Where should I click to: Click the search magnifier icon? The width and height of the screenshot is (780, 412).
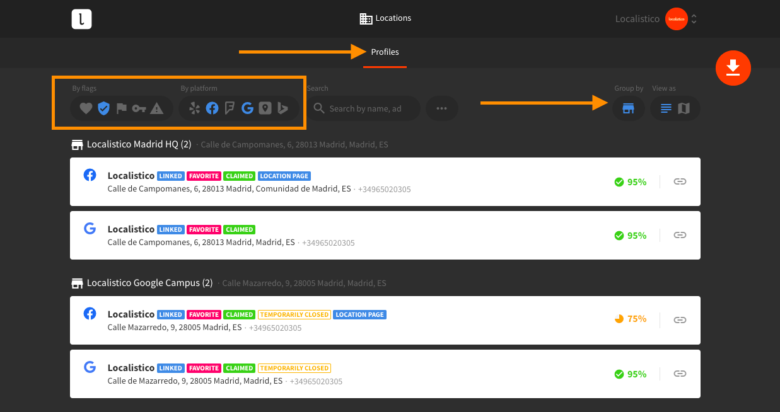tap(319, 108)
